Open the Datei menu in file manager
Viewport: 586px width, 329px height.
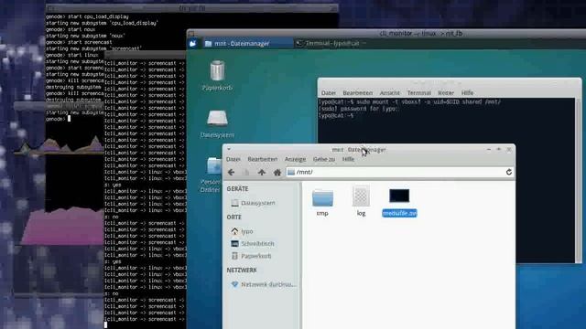[233, 159]
